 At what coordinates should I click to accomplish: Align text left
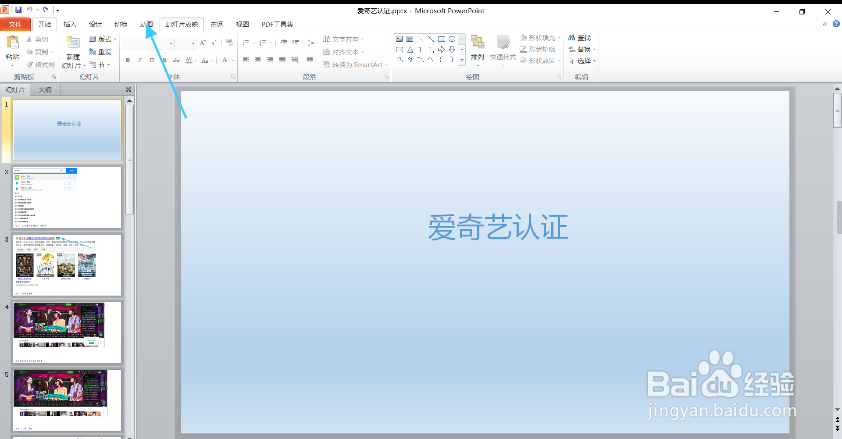(x=246, y=60)
